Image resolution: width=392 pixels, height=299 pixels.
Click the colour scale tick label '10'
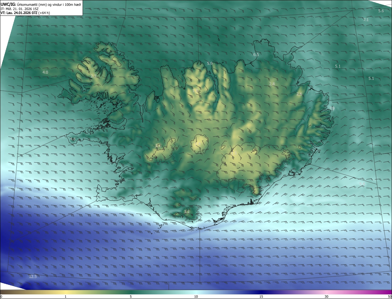coord(196,297)
